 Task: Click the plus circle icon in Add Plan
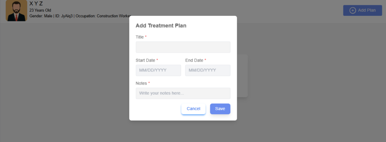click(352, 10)
